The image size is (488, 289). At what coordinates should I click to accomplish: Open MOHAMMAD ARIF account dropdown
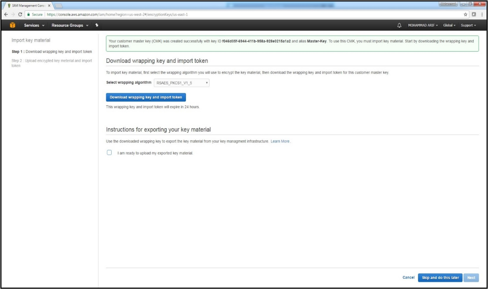pos(423,25)
